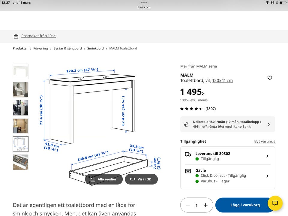This screenshot has width=288, height=216.
Task: Click Varuhus - I lager status
Action: pos(215,181)
